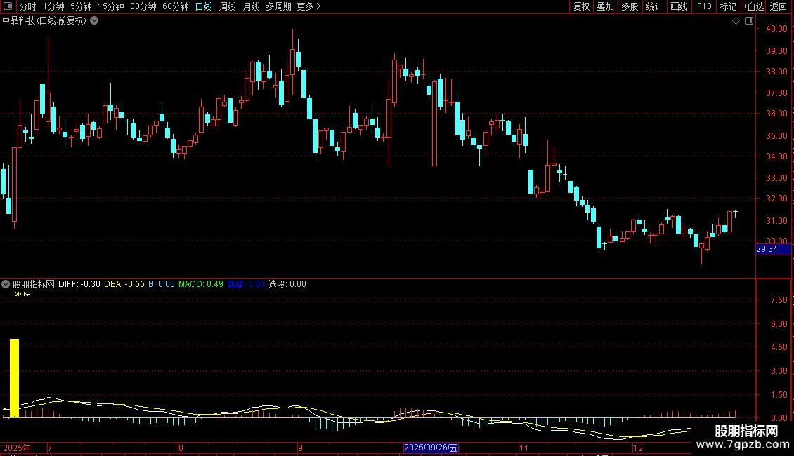This screenshot has width=794, height=456.
Task: Open the dropdown next to 中晶科技 title
Action: [94, 21]
